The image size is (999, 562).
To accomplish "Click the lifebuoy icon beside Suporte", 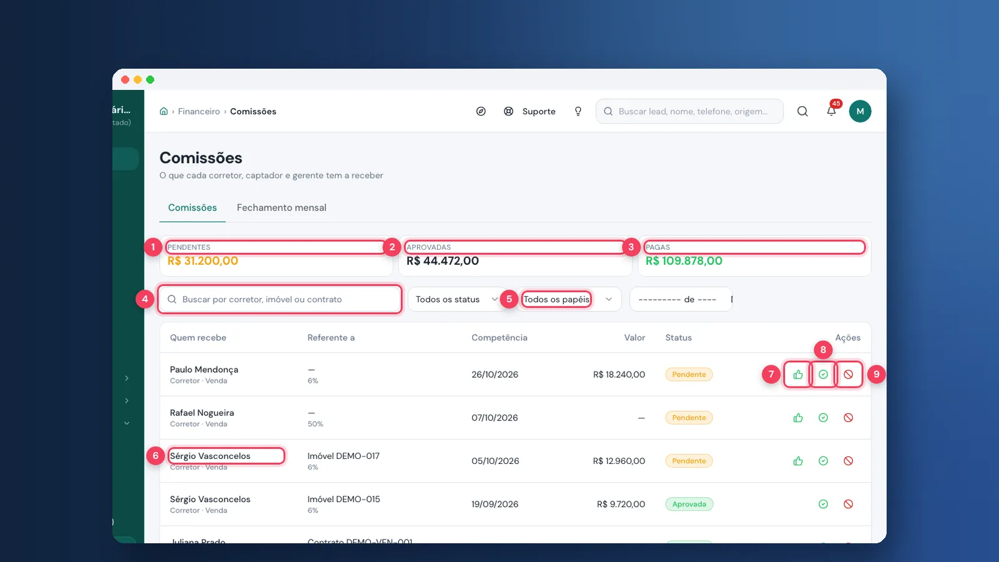I will 509,111.
